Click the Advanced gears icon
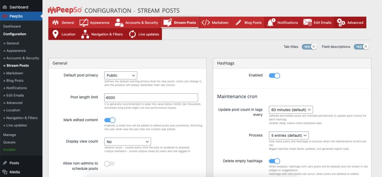Screen dimensions: 382x177 coord(341,23)
